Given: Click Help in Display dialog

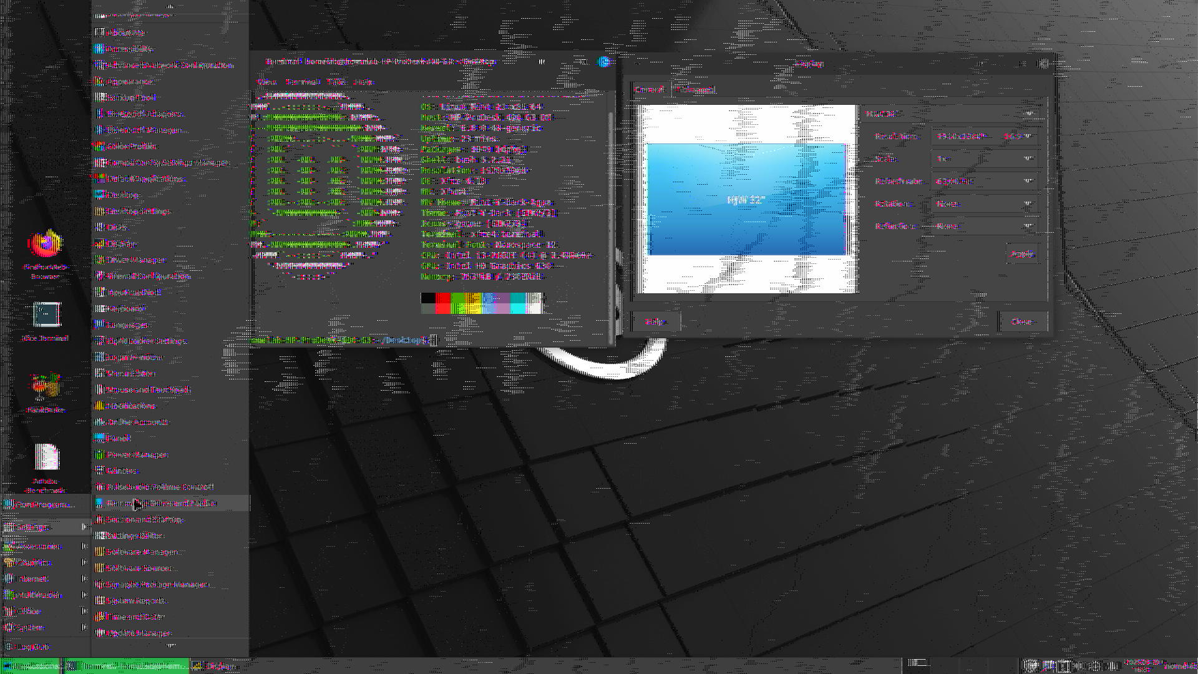Looking at the screenshot, I should pyautogui.click(x=655, y=321).
